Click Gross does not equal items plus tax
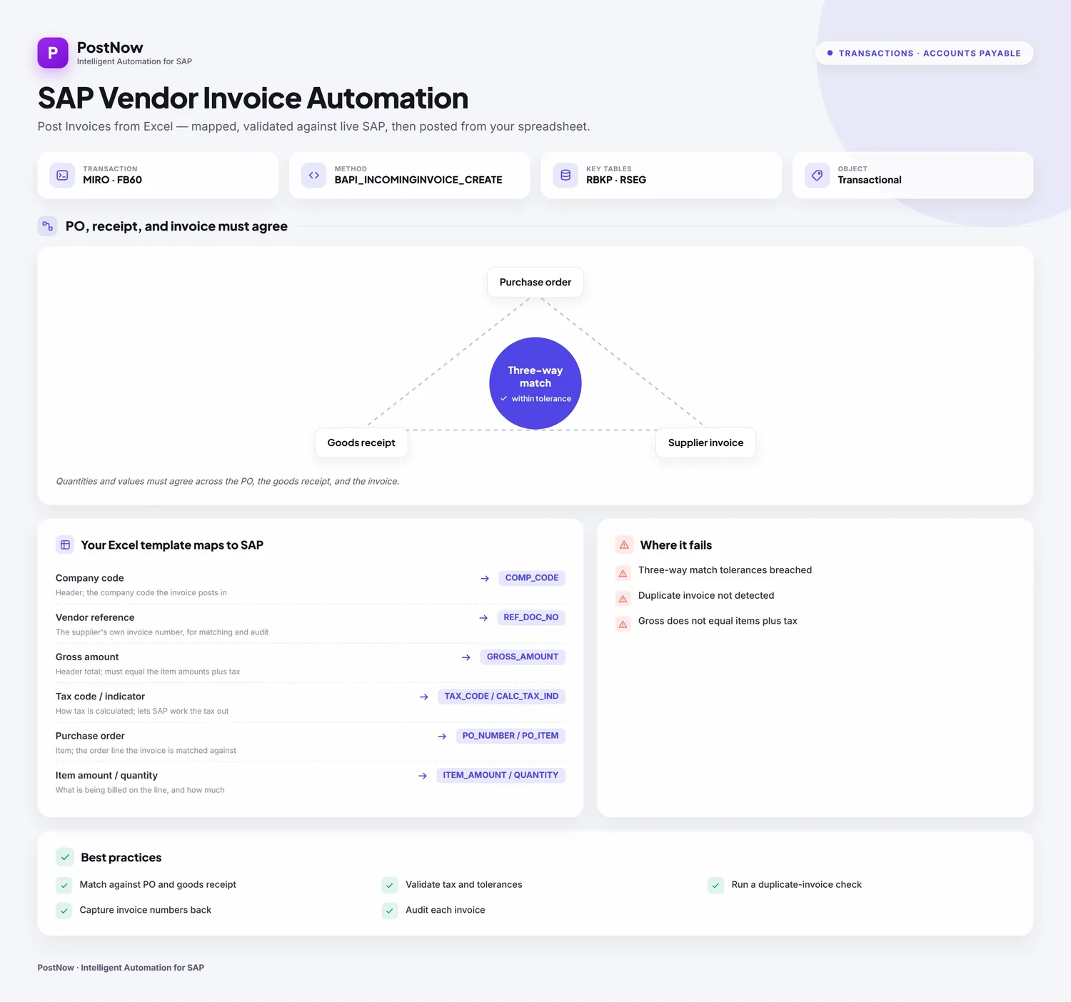 (x=718, y=621)
